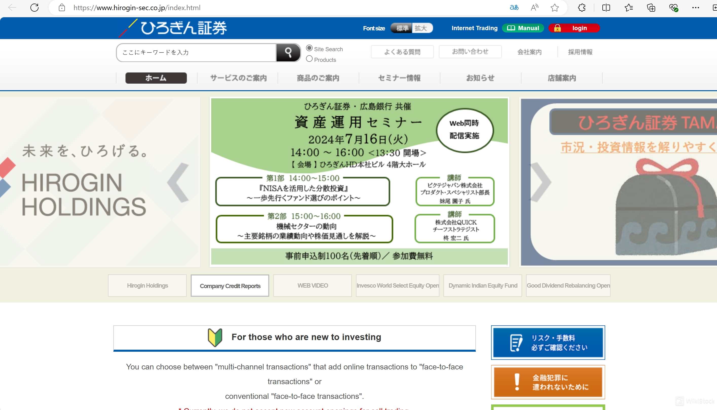717x410 pixels.
Task: Select the Good Dividend Rebalancing Open tab
Action: click(568, 286)
